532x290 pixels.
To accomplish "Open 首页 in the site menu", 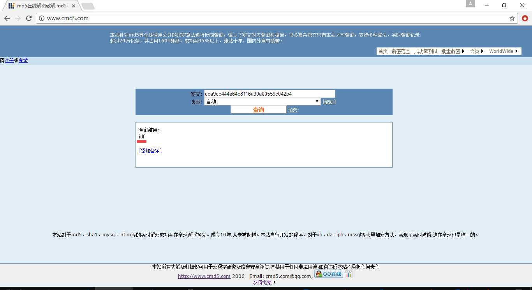I will [x=383, y=51].
